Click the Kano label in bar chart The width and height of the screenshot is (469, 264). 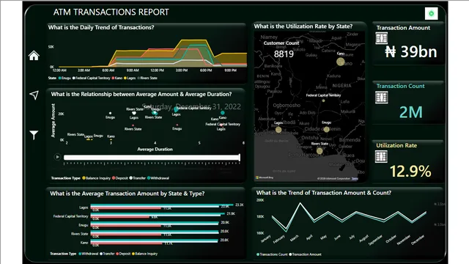pos(84,243)
